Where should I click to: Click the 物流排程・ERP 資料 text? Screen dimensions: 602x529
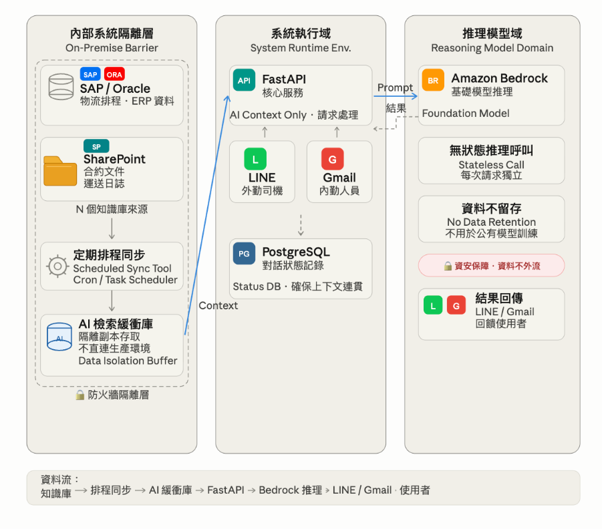coord(127,101)
